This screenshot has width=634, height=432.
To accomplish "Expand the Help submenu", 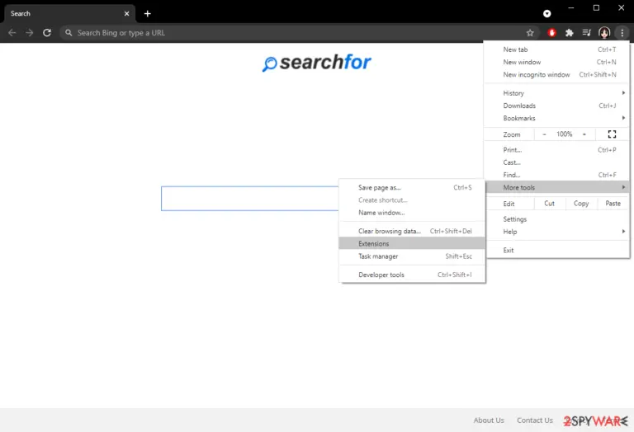I will click(x=557, y=232).
